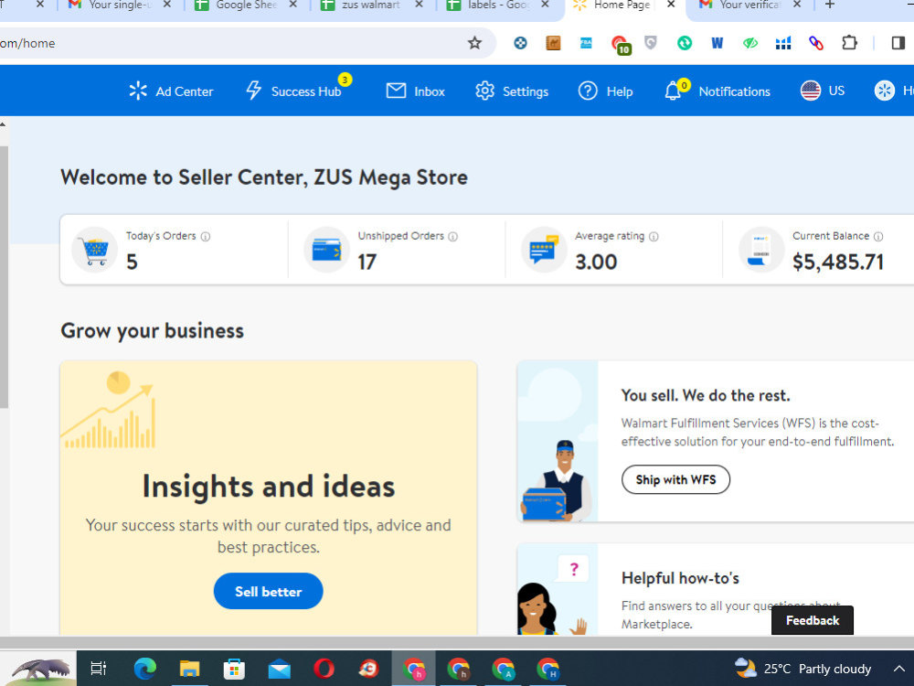Click the camel notebook extension icon
Screen dimensions: 914x686
(x=553, y=43)
